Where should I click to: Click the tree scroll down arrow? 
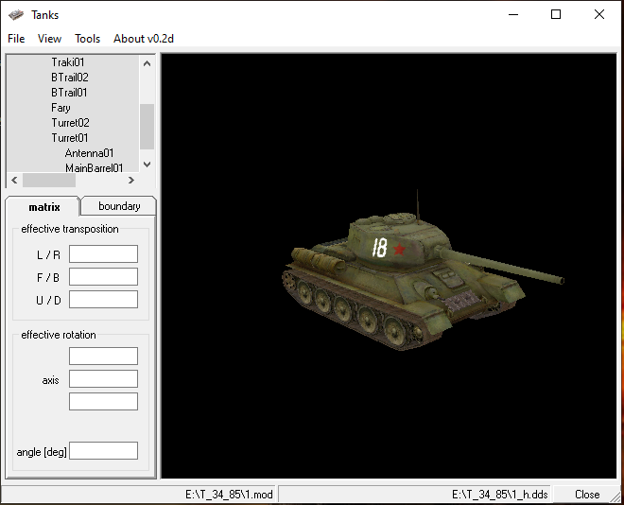(147, 165)
